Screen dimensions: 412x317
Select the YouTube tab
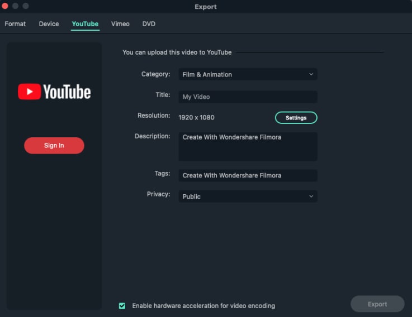coord(85,24)
